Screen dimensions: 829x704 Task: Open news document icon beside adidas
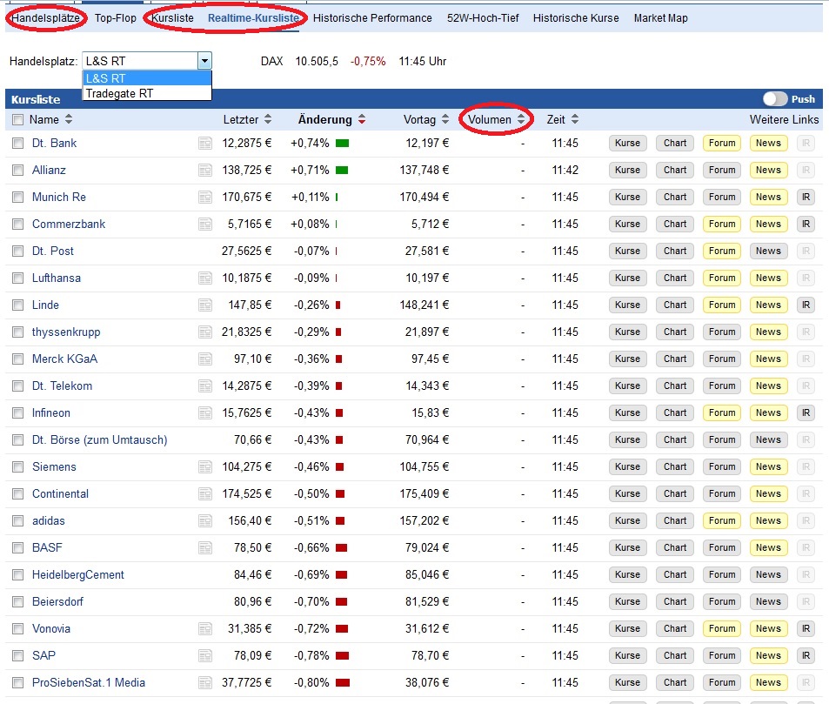coord(205,521)
